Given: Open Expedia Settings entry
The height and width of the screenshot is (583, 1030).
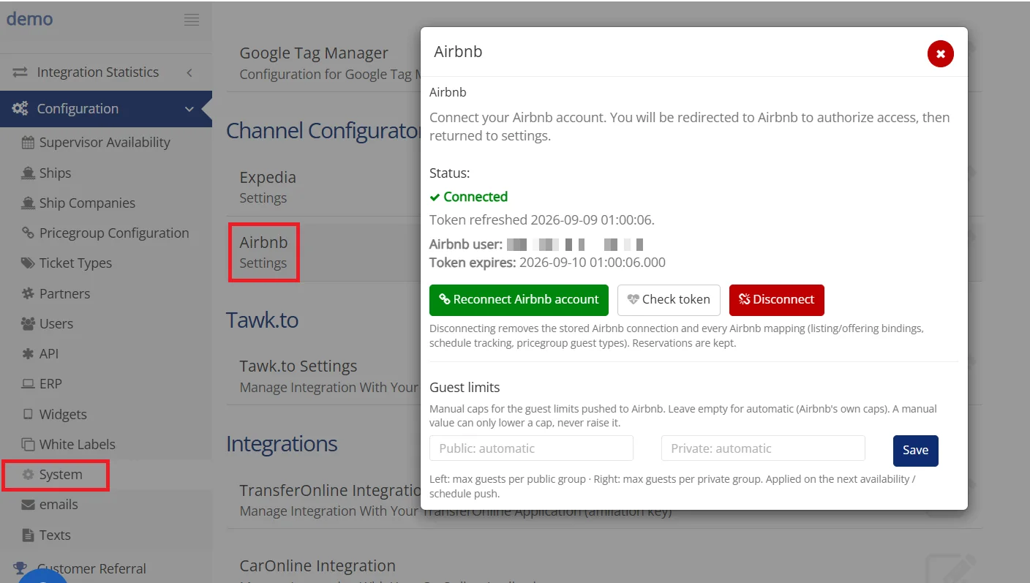Looking at the screenshot, I should [x=268, y=187].
